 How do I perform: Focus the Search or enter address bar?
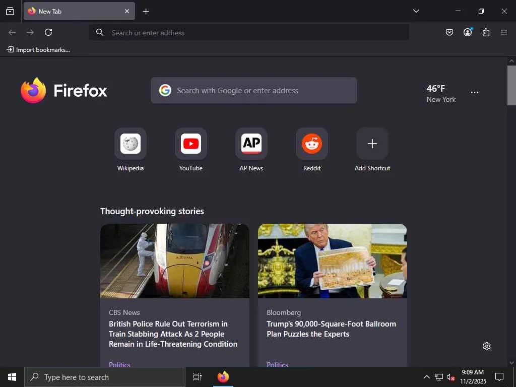249,33
